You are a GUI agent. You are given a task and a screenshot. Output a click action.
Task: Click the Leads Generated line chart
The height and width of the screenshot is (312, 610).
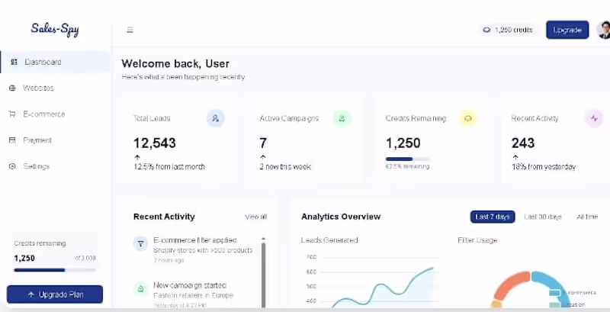[x=374, y=281]
